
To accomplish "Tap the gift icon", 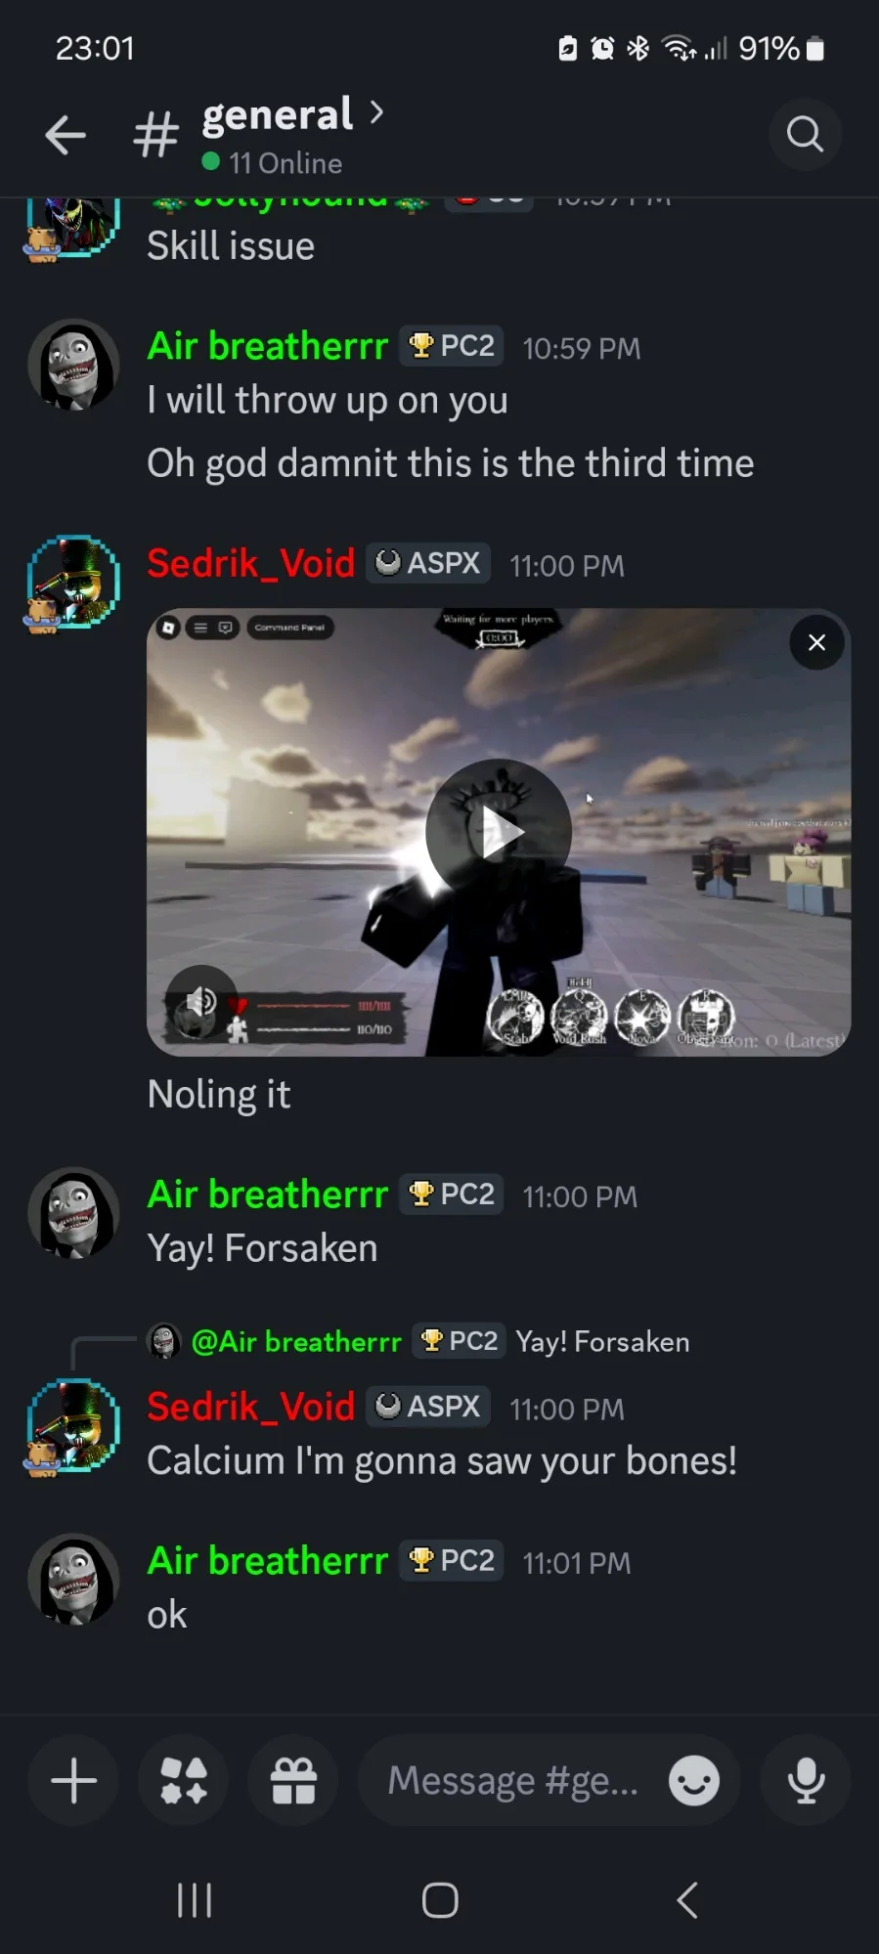I will [293, 1780].
